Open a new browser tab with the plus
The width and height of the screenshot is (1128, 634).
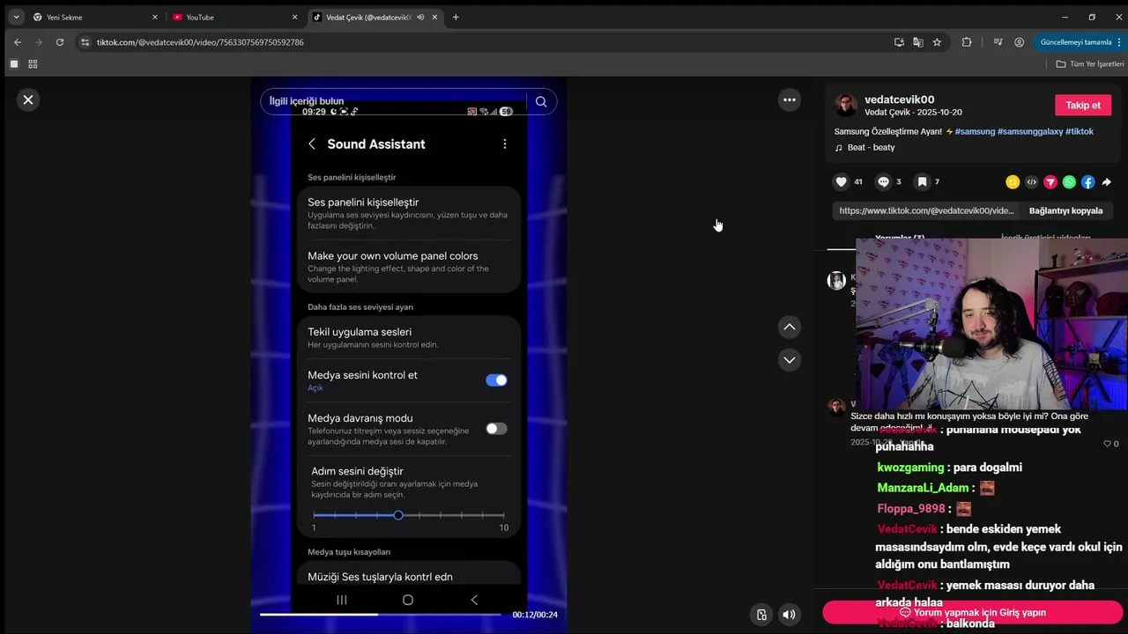[456, 17]
